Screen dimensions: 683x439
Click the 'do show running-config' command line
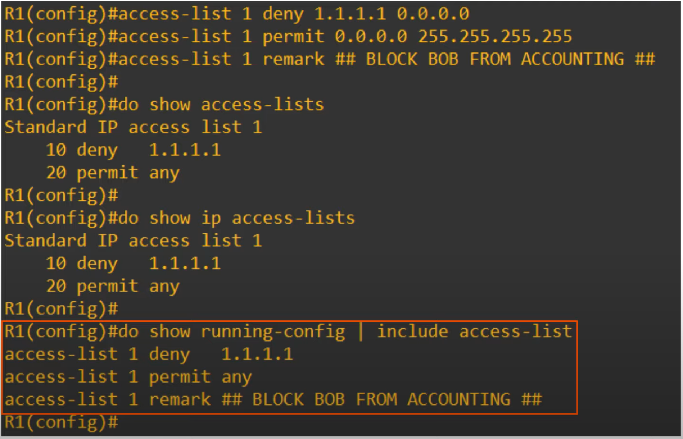[x=288, y=331]
